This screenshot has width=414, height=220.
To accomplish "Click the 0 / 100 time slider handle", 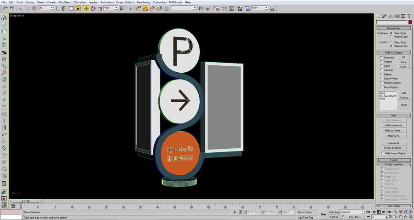I will [x=26, y=201].
